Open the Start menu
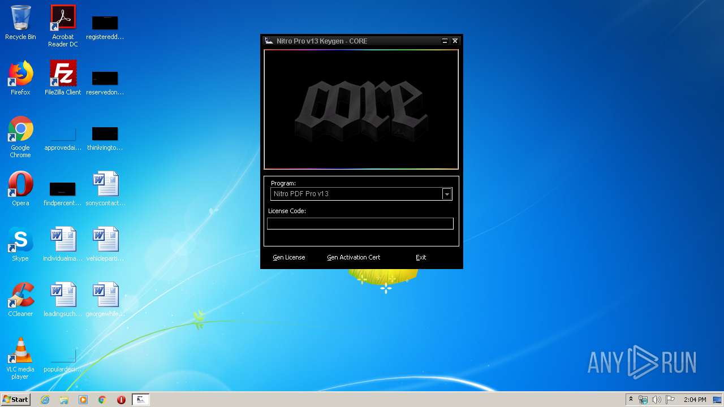This screenshot has width=724, height=407. coord(15,400)
